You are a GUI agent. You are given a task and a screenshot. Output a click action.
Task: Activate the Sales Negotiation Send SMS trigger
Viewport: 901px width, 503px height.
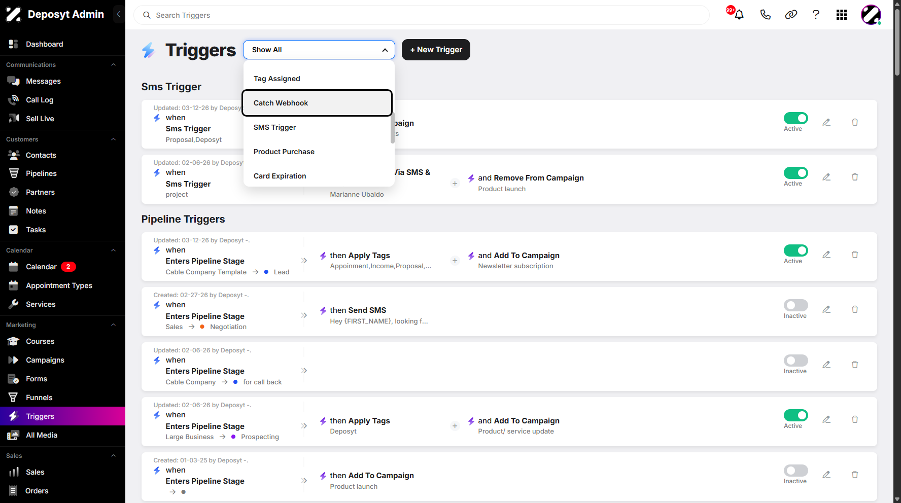[x=796, y=305]
